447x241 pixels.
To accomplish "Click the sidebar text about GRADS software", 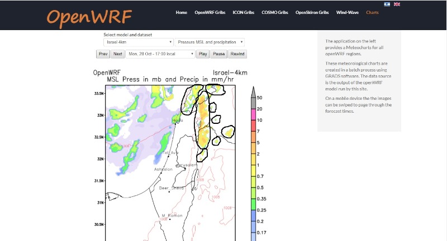I will click(x=358, y=76).
